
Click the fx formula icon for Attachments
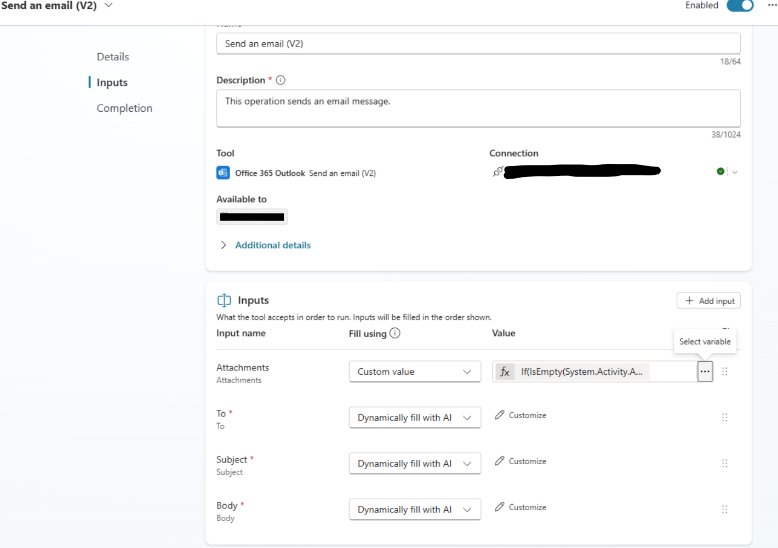pos(505,372)
